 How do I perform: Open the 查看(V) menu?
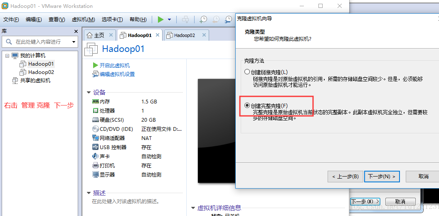tap(57, 19)
